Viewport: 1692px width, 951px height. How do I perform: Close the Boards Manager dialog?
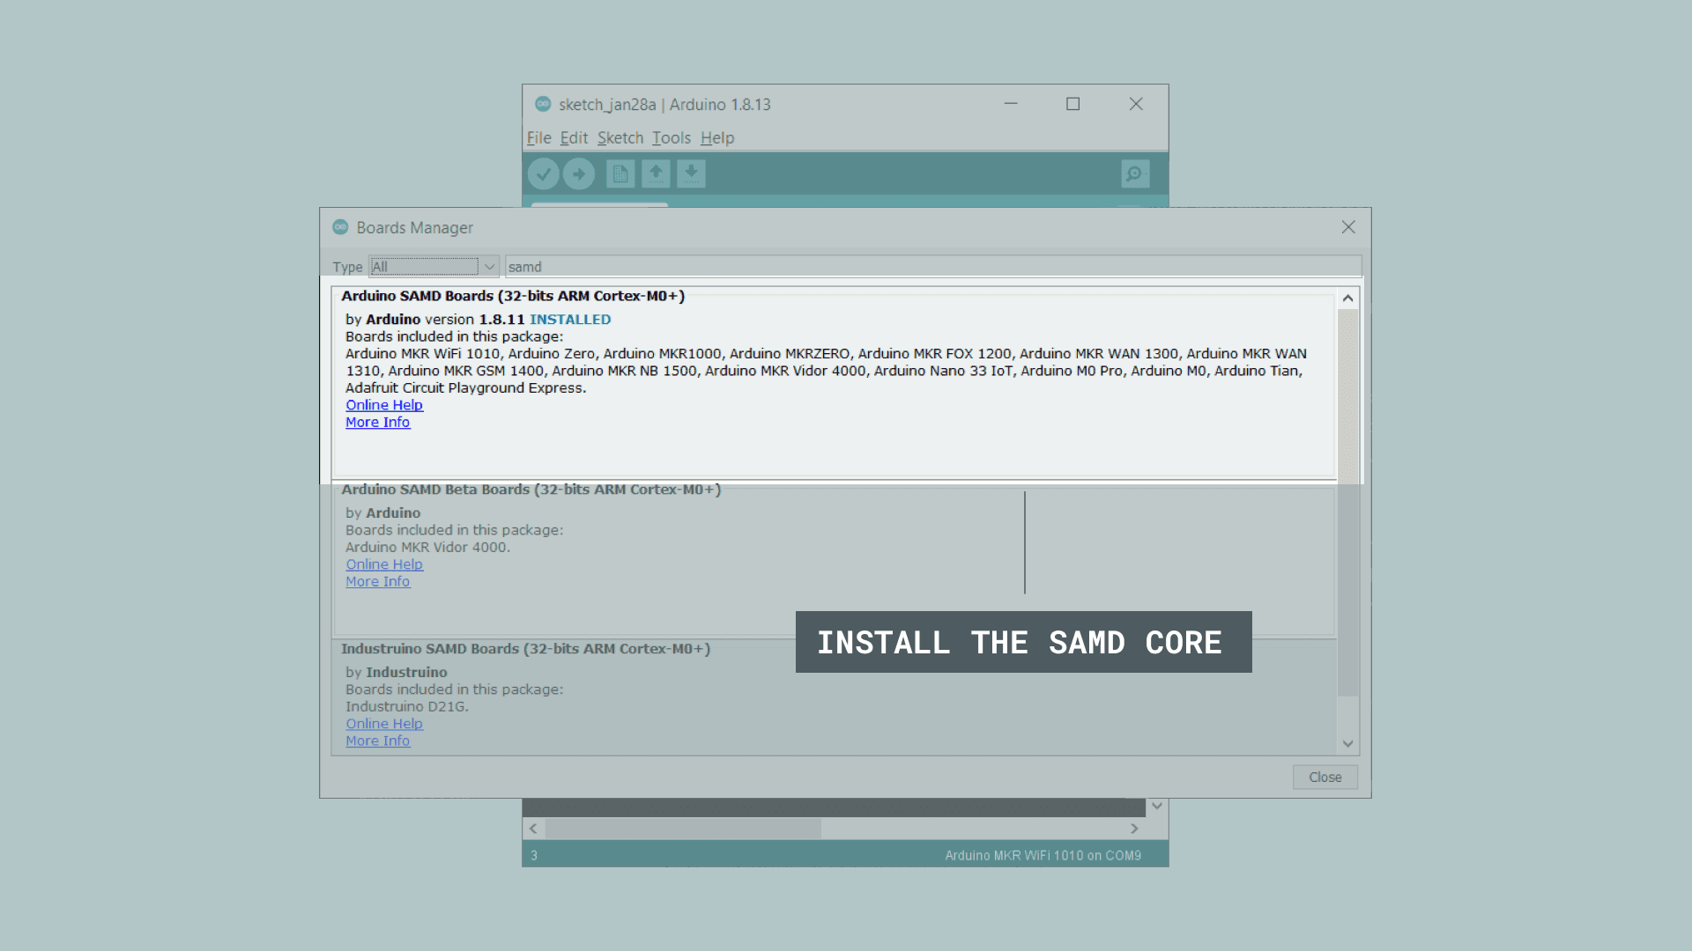coord(1325,776)
